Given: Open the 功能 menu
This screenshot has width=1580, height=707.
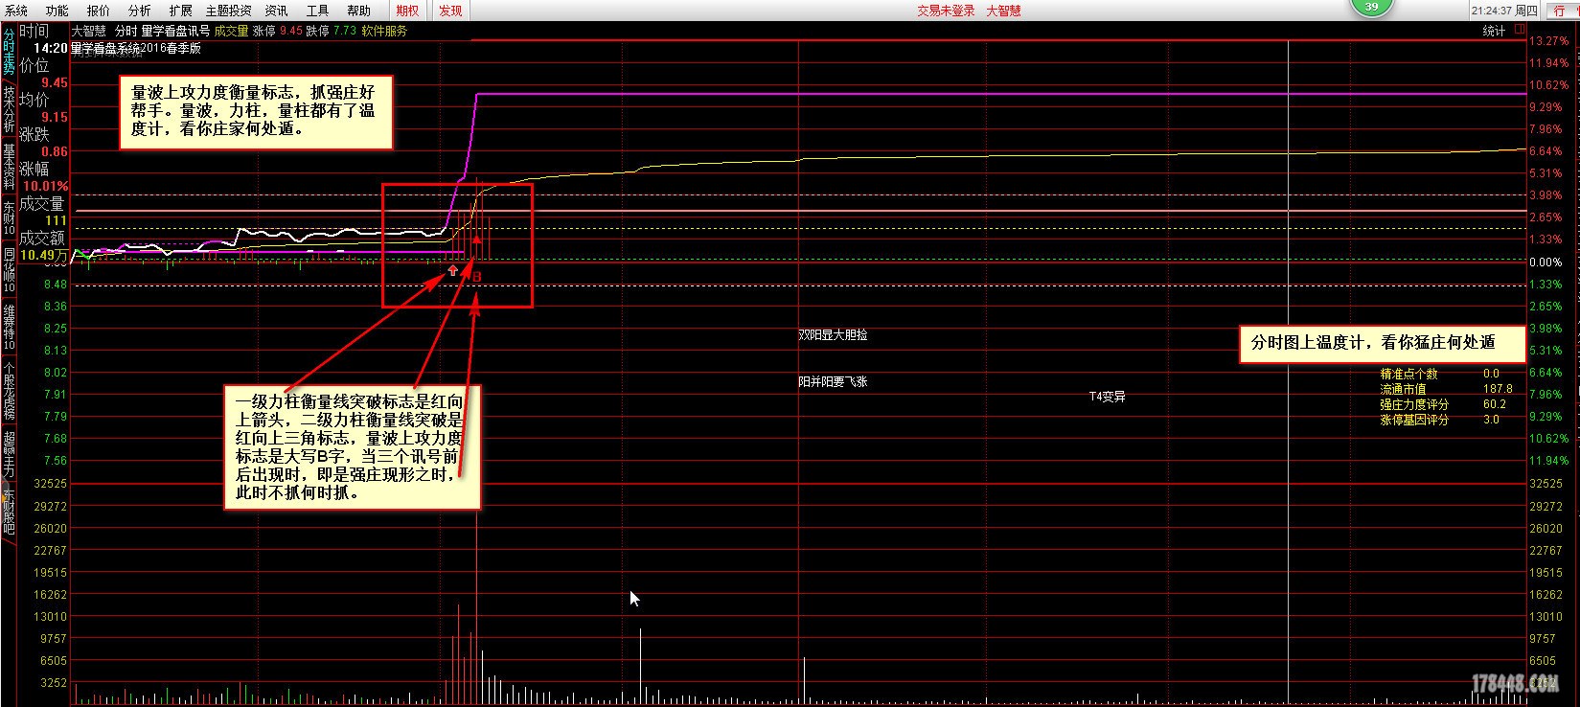Looking at the screenshot, I should coord(57,11).
